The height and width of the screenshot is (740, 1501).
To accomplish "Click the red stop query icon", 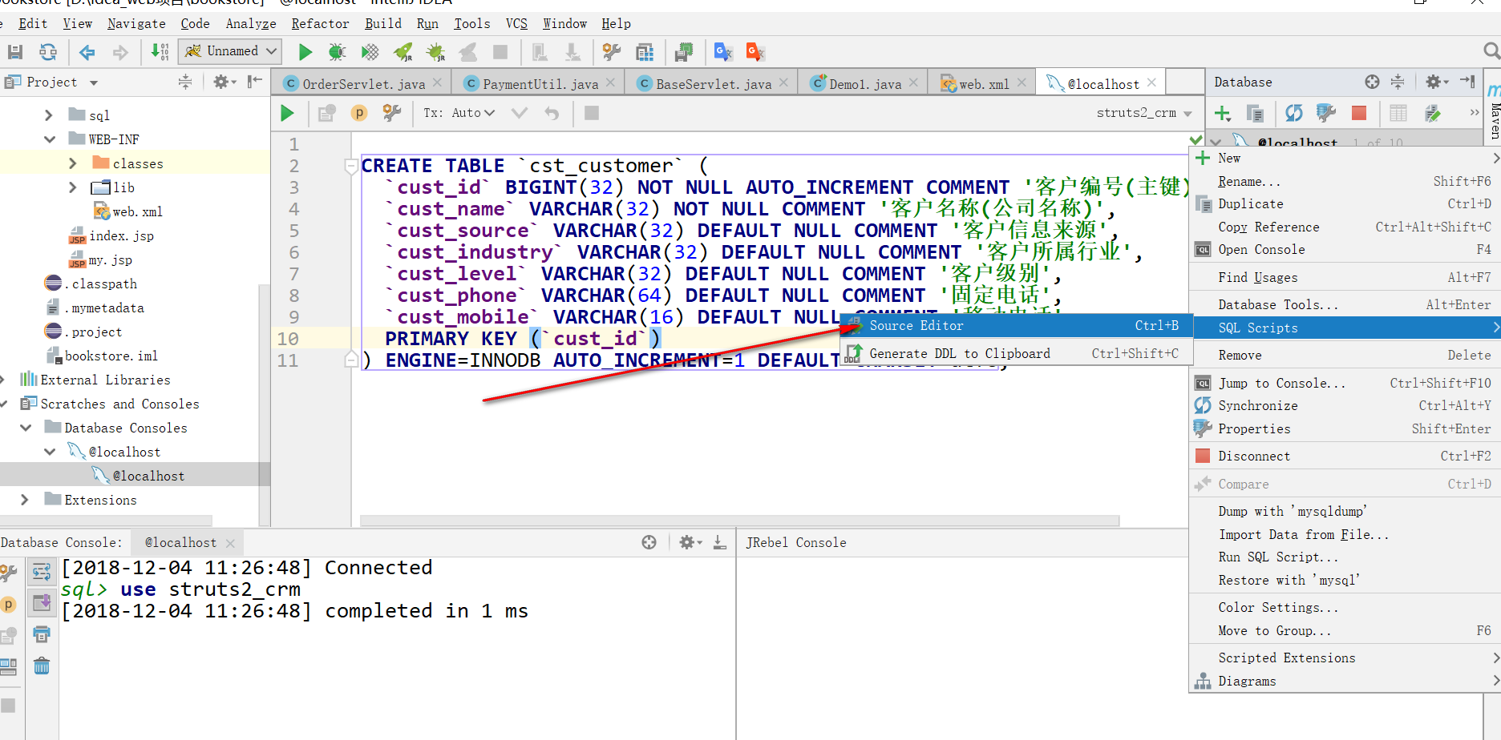I will 1358,113.
